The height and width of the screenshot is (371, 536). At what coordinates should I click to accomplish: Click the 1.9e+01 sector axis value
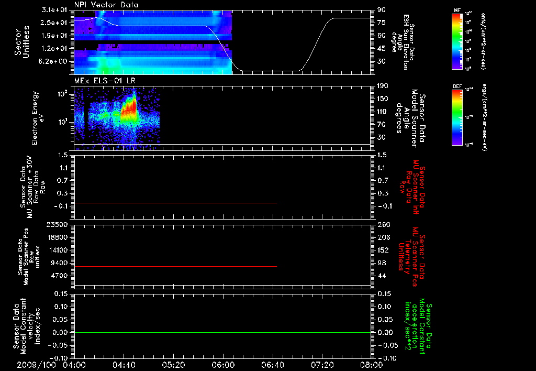(54, 36)
